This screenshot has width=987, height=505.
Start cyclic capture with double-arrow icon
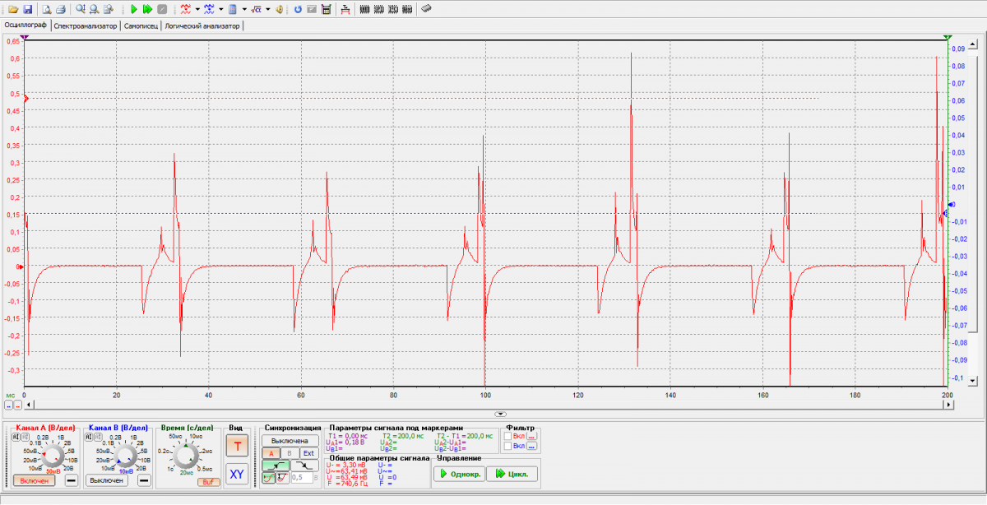pos(147,9)
